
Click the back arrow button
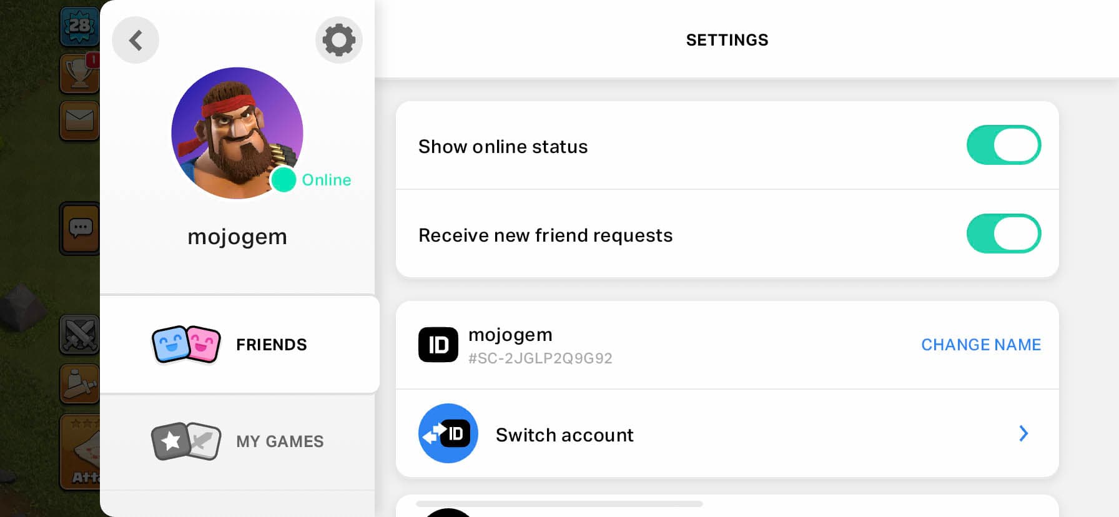(x=136, y=41)
